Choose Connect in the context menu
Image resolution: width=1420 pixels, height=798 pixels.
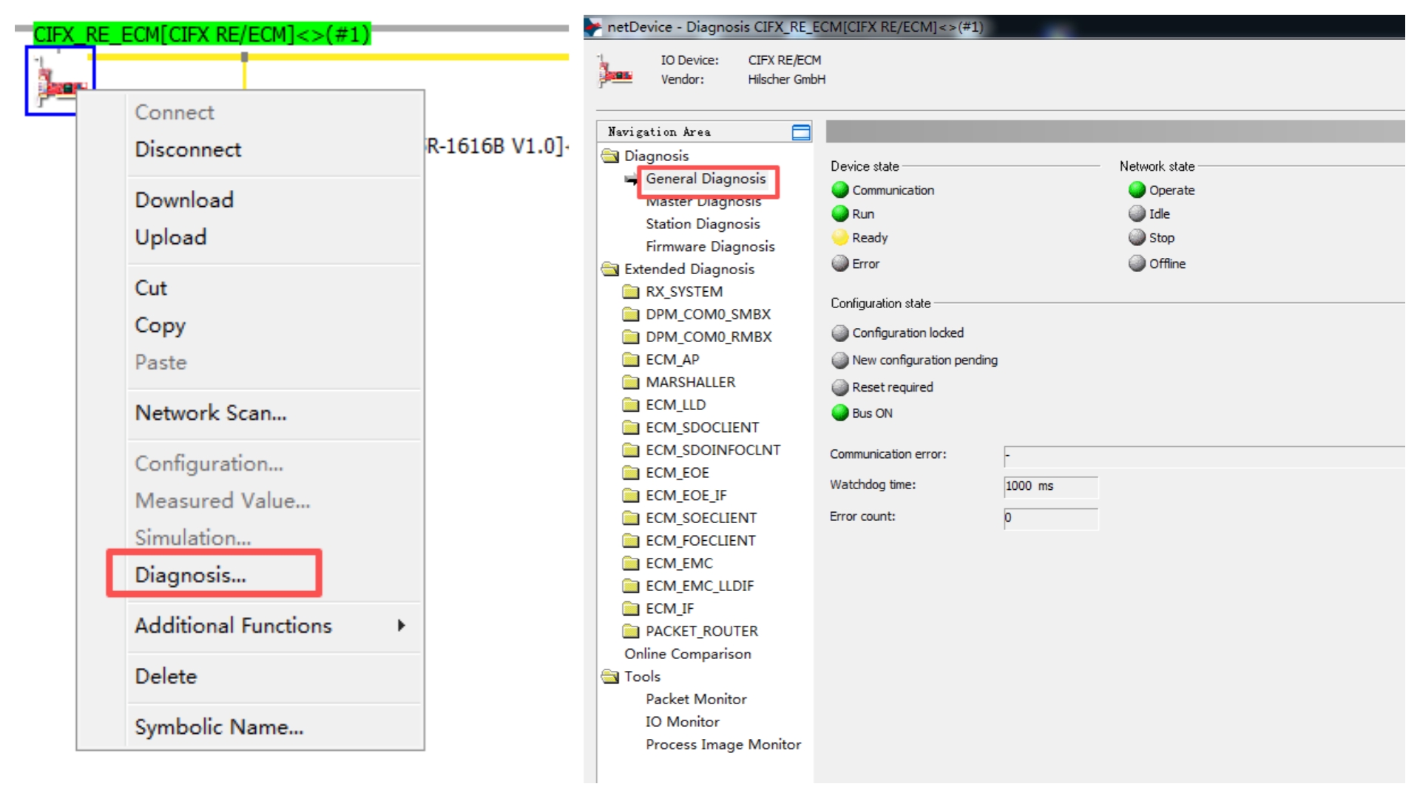point(175,112)
